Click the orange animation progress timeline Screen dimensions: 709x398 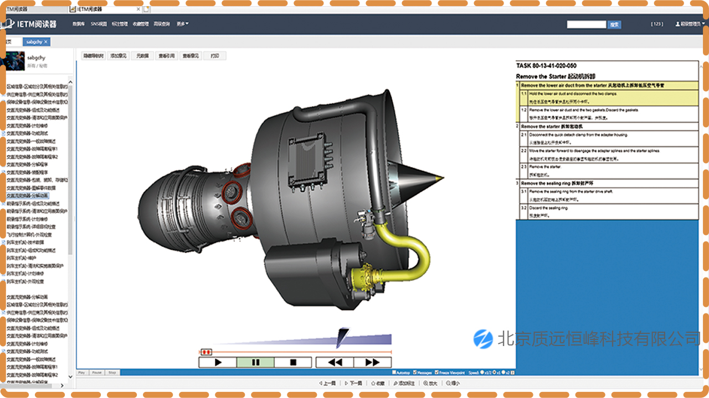click(x=295, y=352)
